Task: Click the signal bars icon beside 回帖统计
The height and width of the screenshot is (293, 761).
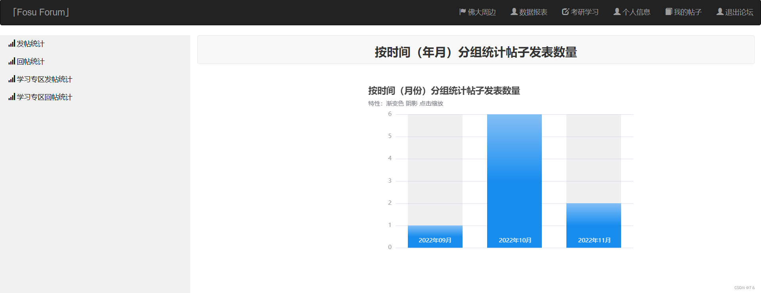Action: click(x=12, y=61)
